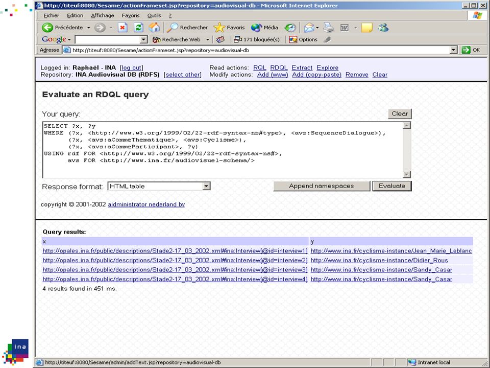This screenshot has width=490, height=368.
Task: Click inside the RDQL query text area
Action: (223, 150)
